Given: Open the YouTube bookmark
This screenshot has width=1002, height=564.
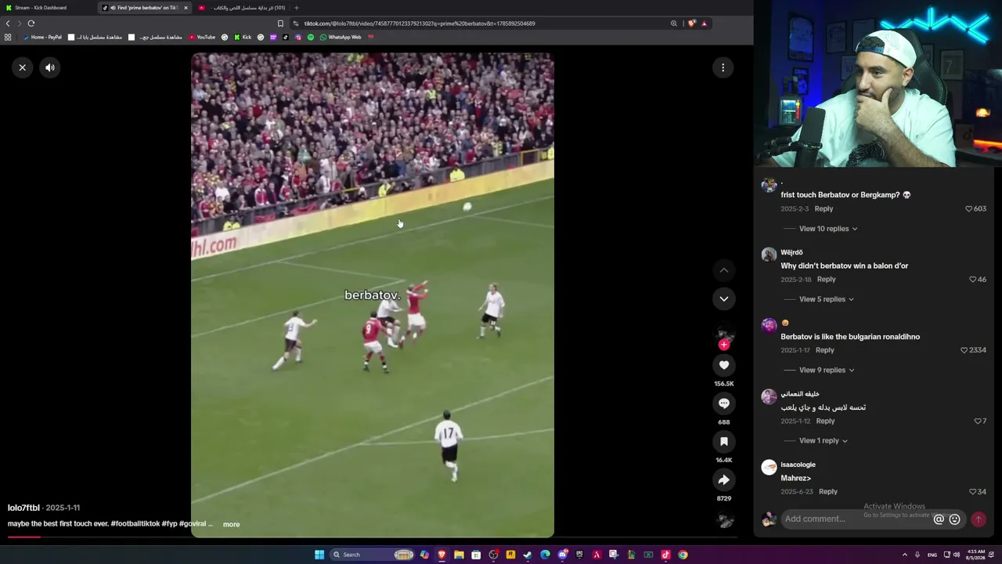Looking at the screenshot, I should (202, 37).
